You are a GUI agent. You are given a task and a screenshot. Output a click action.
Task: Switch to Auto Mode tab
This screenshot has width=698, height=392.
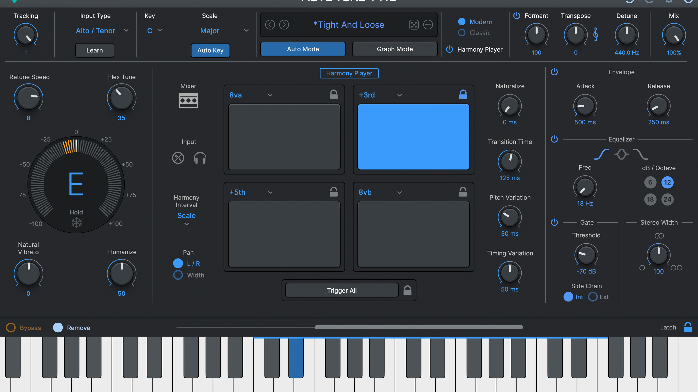click(x=303, y=49)
